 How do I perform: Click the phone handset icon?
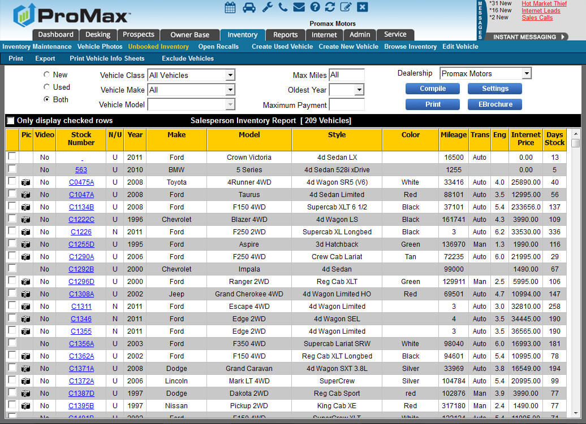coord(283,7)
